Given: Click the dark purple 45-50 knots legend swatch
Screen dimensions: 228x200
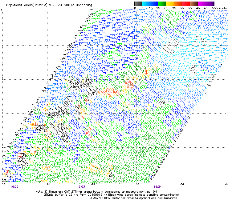Looking at the screenshot, I should pyautogui.click(x=210, y=4).
